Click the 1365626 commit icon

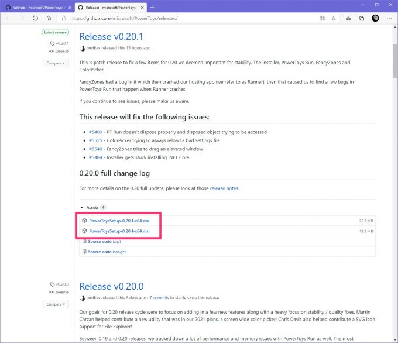click(x=52, y=51)
